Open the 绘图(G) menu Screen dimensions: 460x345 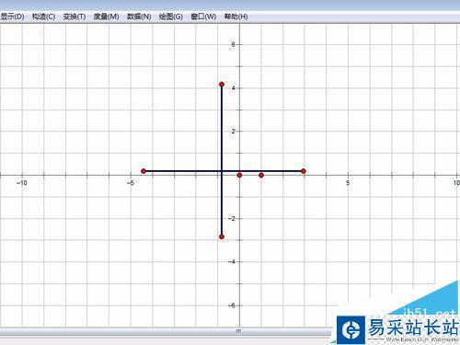171,17
